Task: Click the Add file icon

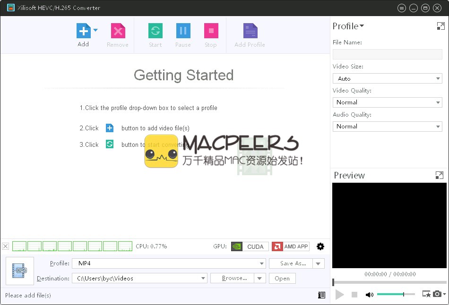Action: 83,31
